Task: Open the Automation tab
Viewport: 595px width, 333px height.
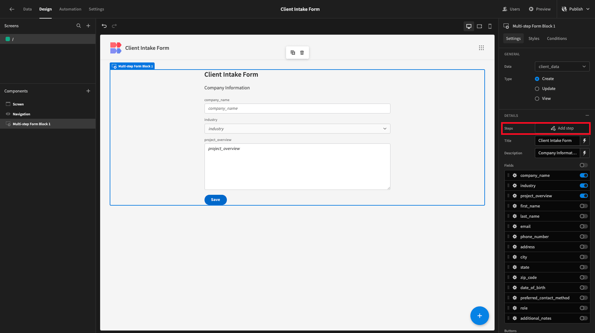Action: pos(70,9)
